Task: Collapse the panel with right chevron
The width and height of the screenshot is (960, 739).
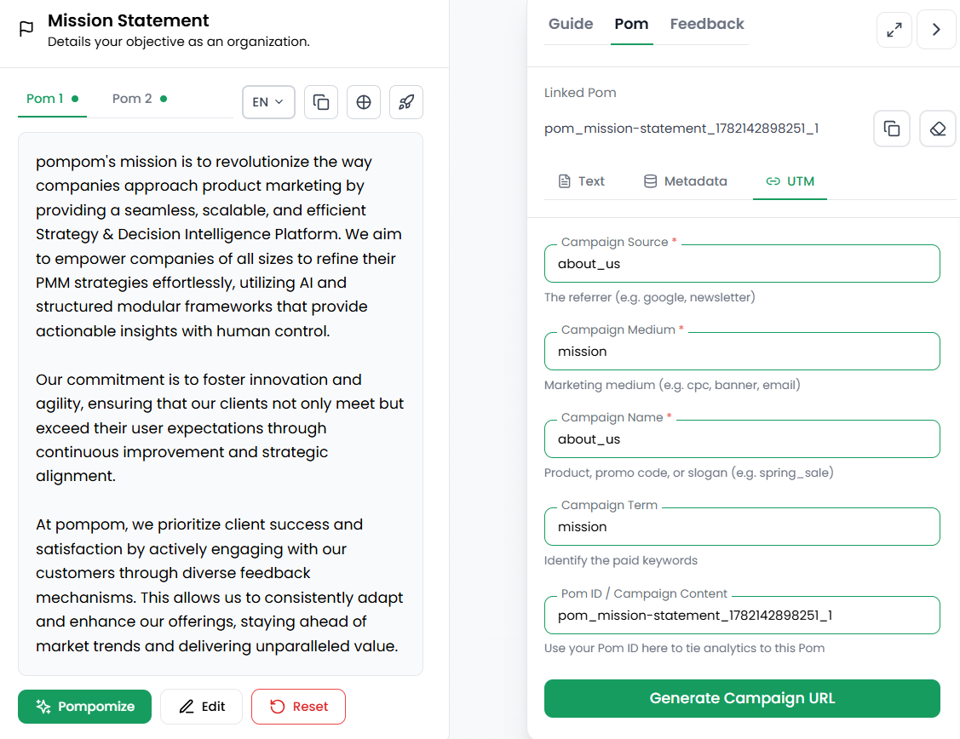Action: (x=936, y=29)
